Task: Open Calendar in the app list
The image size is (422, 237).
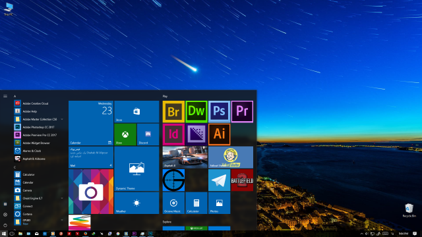Action: click(39, 182)
